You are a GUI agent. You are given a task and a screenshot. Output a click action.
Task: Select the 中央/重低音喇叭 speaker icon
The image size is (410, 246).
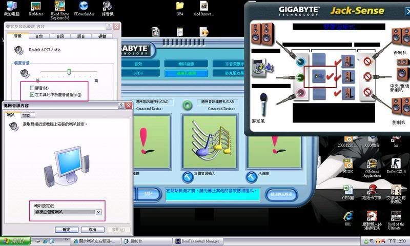(403, 70)
